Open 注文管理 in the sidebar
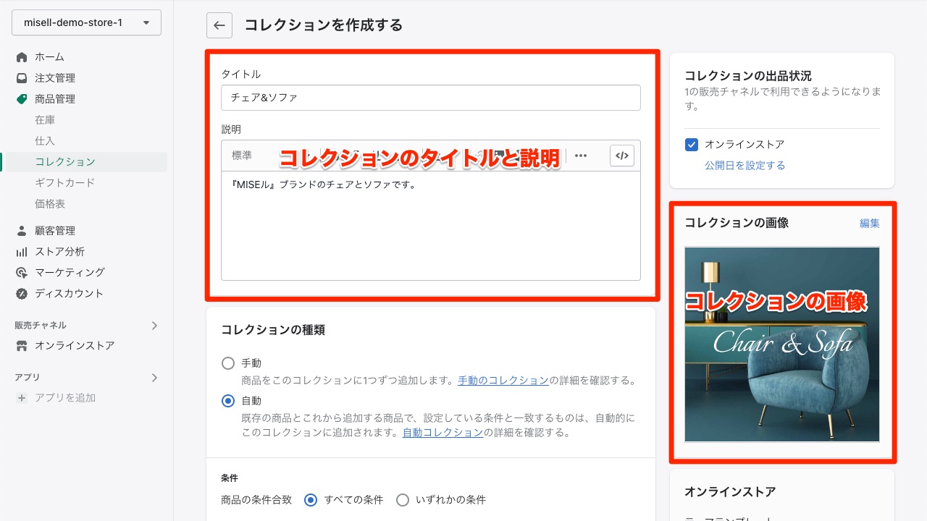The width and height of the screenshot is (927, 521). coord(55,77)
